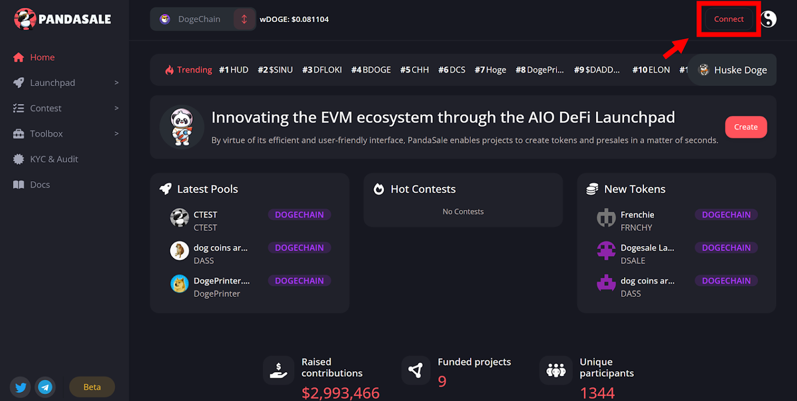This screenshot has width=797, height=401.
Task: Open the Telegram link
Action: point(45,387)
